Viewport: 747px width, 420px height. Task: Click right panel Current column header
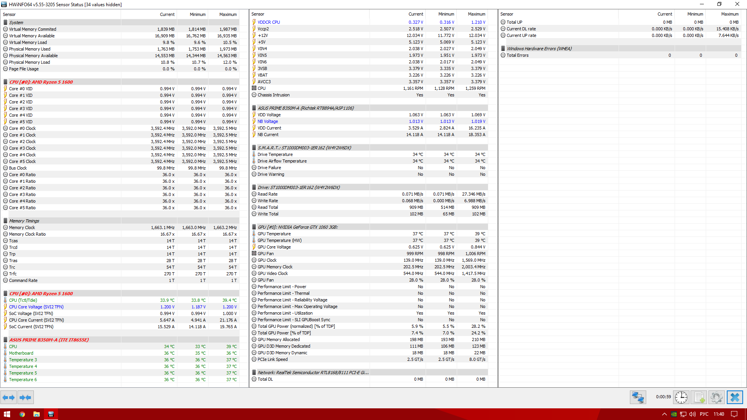[665, 14]
